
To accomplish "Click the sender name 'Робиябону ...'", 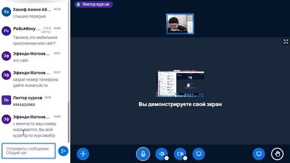I will tap(27, 29).
